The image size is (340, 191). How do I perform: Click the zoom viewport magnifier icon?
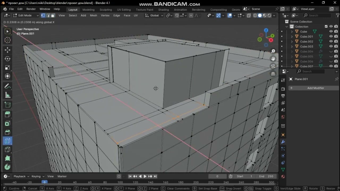[x=273, y=51]
